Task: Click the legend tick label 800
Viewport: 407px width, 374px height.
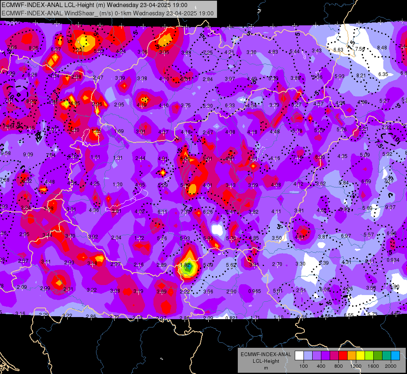Action: pos(338,366)
